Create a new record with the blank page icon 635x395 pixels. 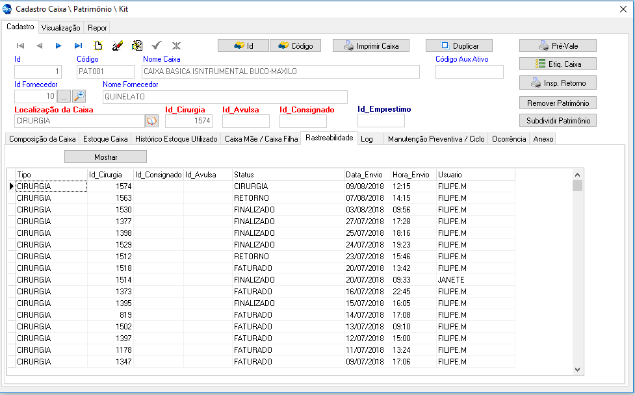point(98,46)
